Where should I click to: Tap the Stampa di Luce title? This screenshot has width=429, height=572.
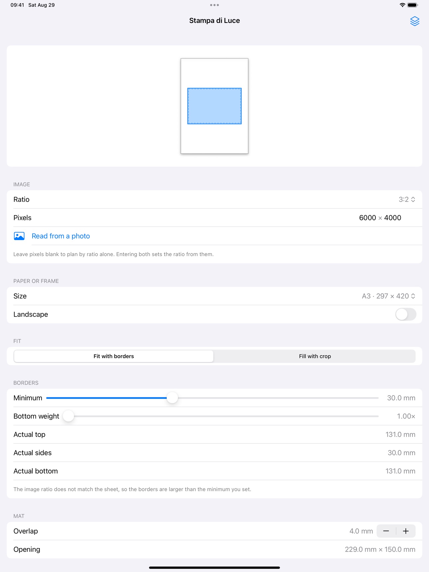pyautogui.click(x=214, y=21)
